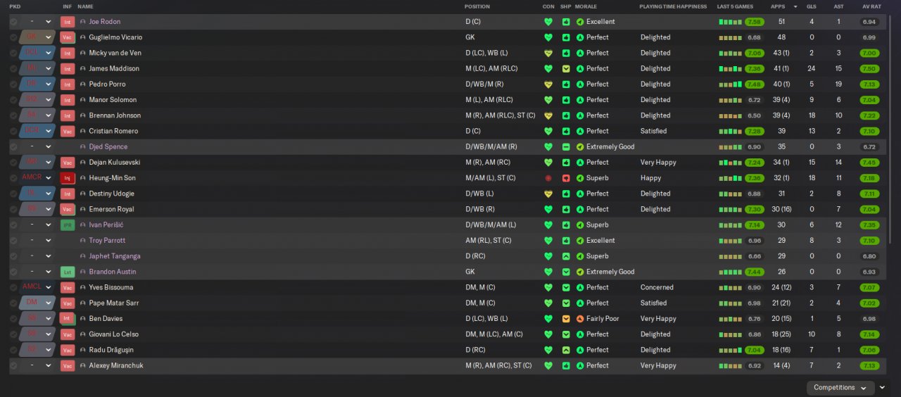Open James Maddison's player profile

coord(114,69)
